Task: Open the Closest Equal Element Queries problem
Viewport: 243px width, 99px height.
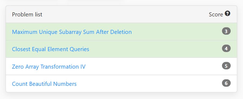Action: click(50, 49)
